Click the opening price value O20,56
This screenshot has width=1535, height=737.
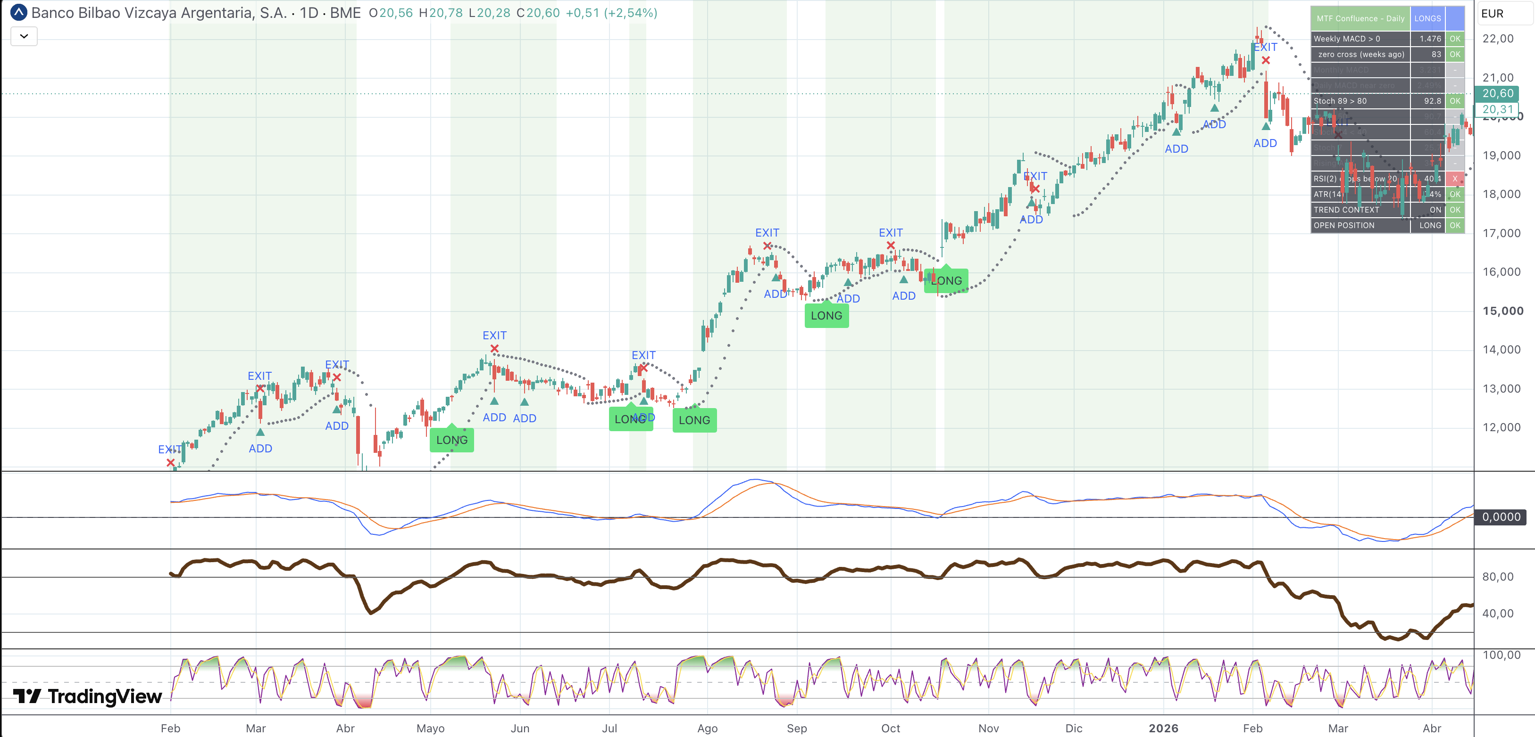click(391, 13)
